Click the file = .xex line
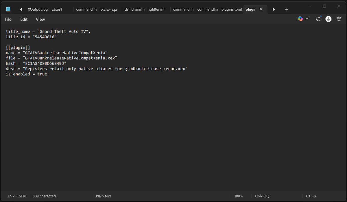The height and width of the screenshot is (202, 347). (62, 58)
